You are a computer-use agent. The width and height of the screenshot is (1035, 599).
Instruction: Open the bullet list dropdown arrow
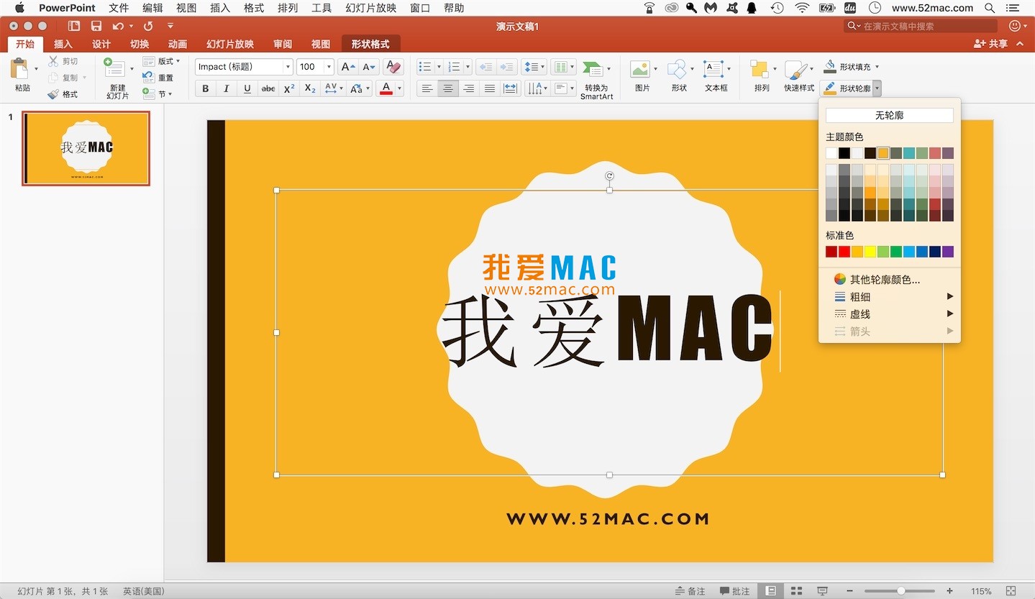coord(439,67)
